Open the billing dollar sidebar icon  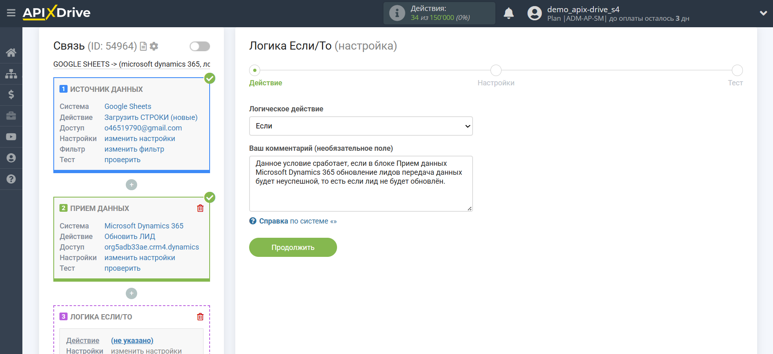(x=11, y=95)
